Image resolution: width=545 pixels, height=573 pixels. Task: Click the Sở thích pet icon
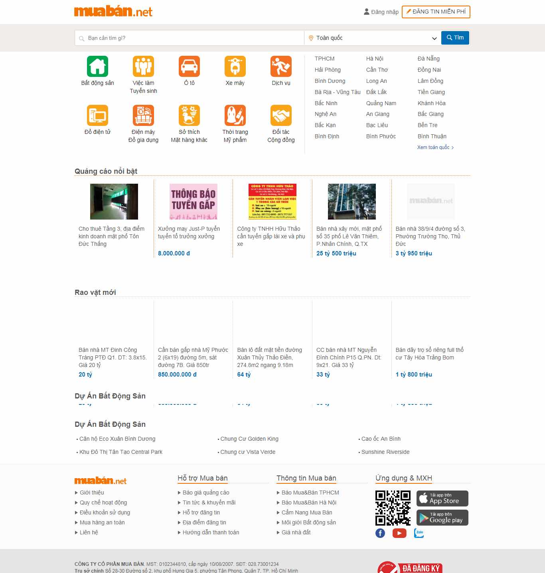[x=190, y=116]
